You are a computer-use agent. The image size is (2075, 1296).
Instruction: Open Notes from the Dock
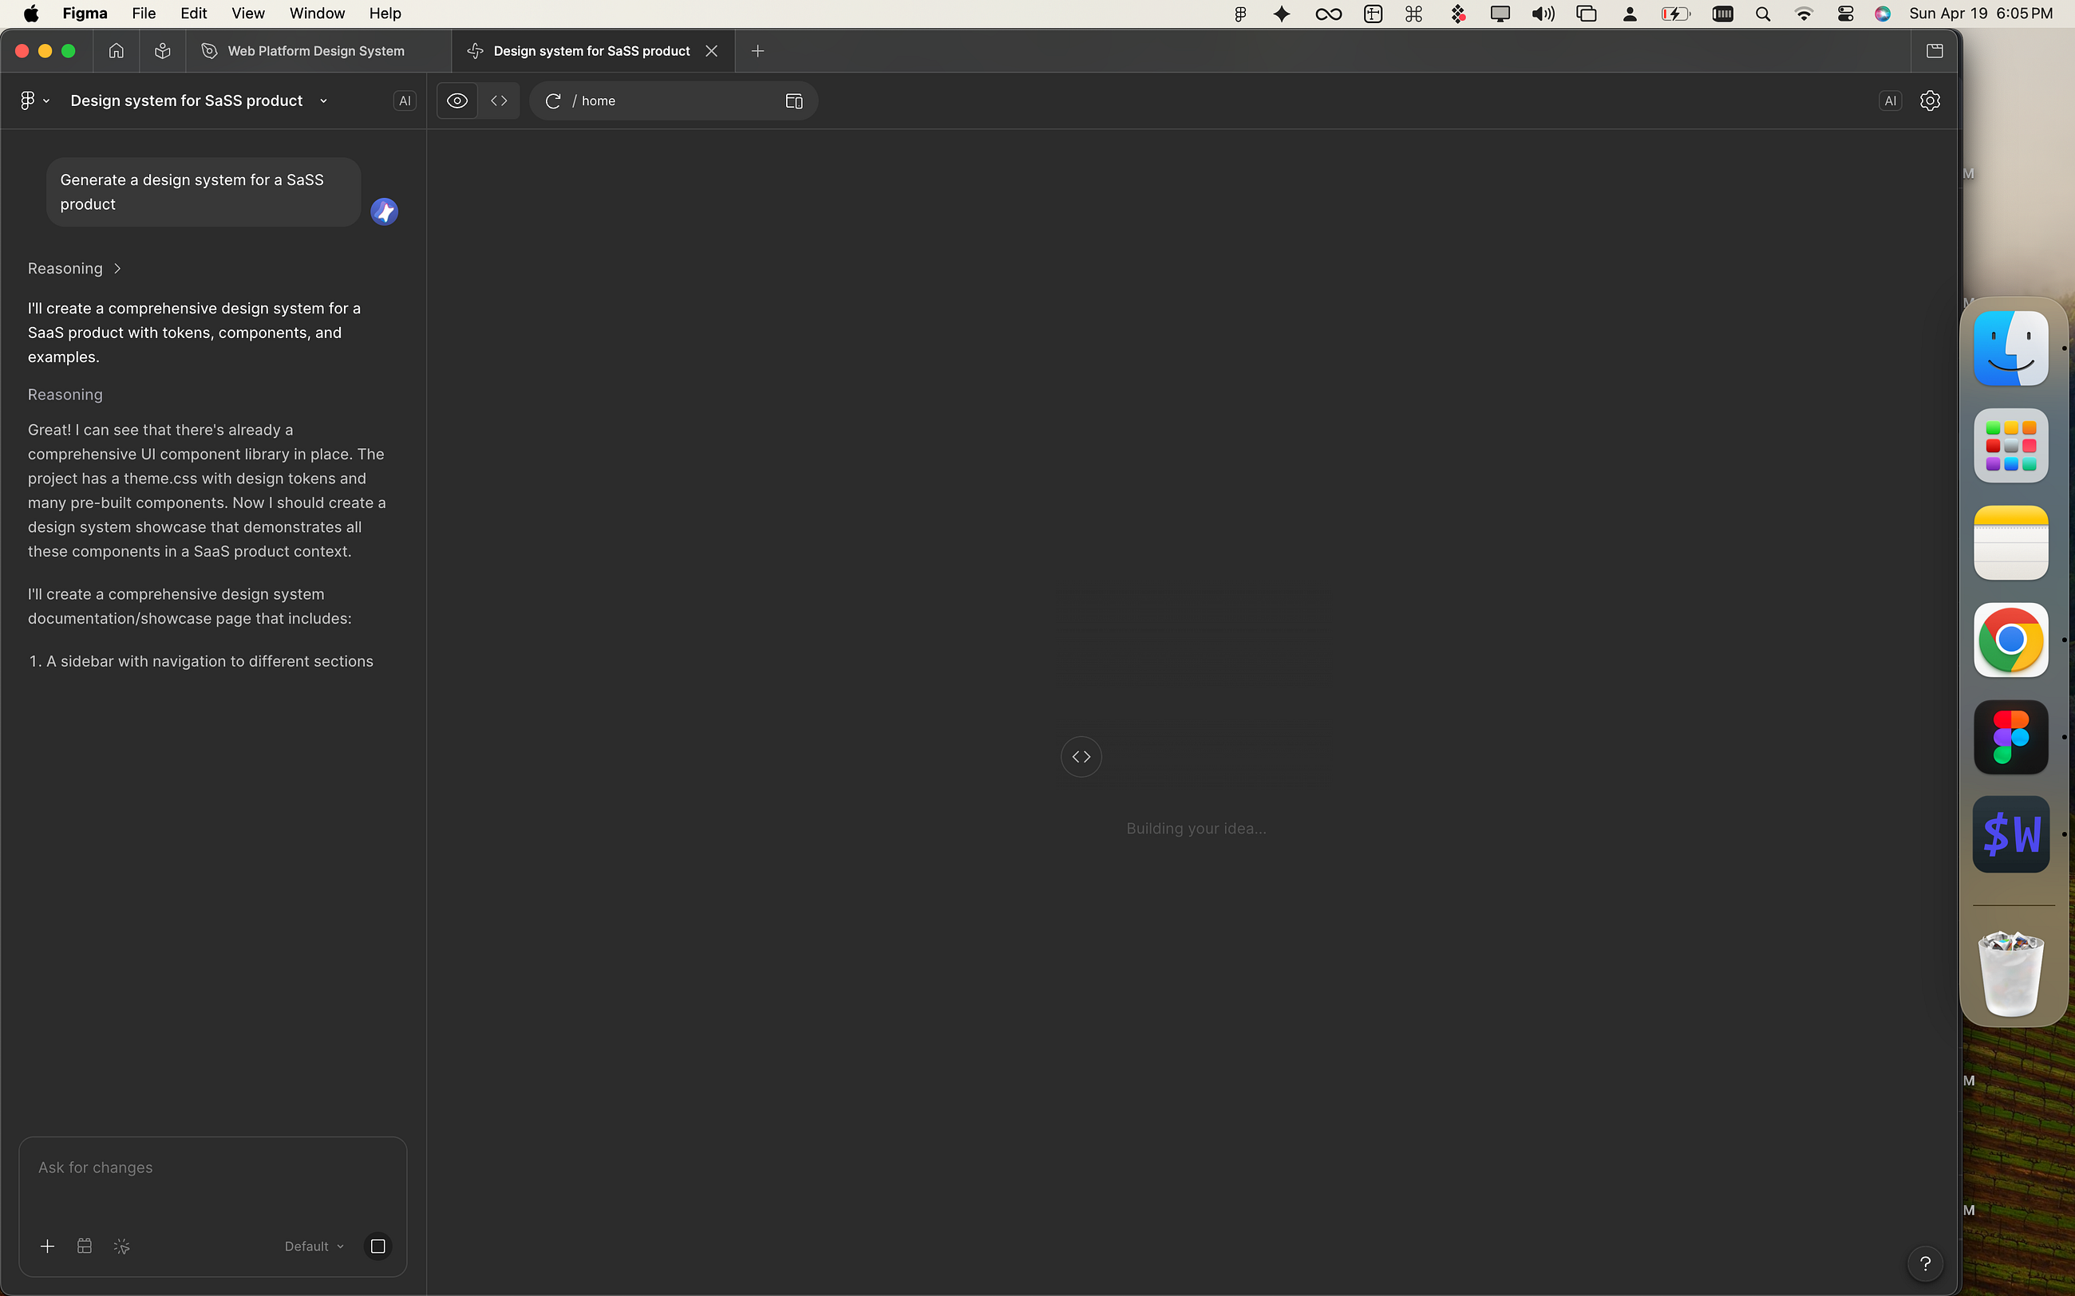[x=2010, y=542]
